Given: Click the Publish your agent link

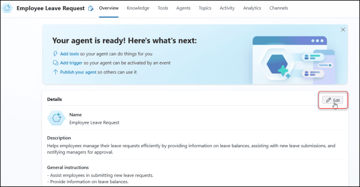Looking at the screenshot, I should 78,72.
